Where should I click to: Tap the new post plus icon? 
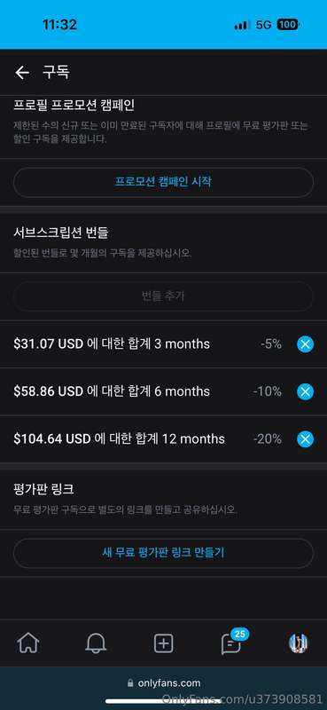click(163, 643)
